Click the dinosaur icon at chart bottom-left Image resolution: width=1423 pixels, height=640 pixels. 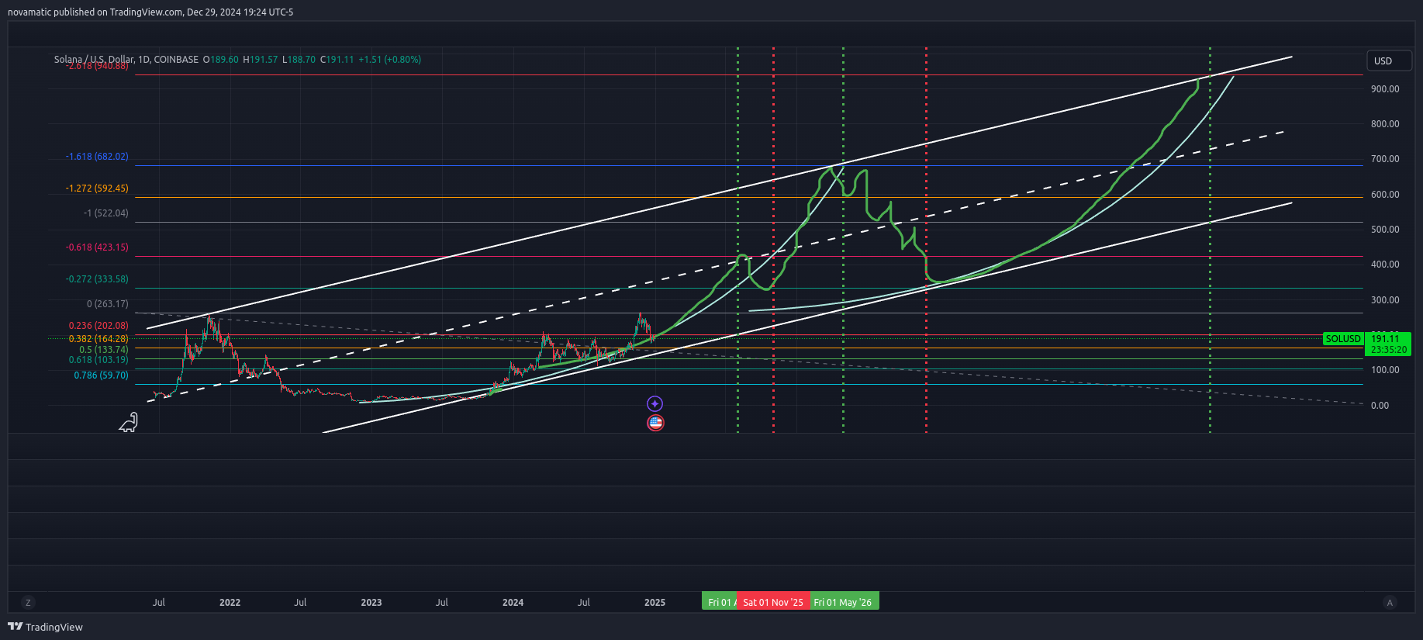pos(129,422)
